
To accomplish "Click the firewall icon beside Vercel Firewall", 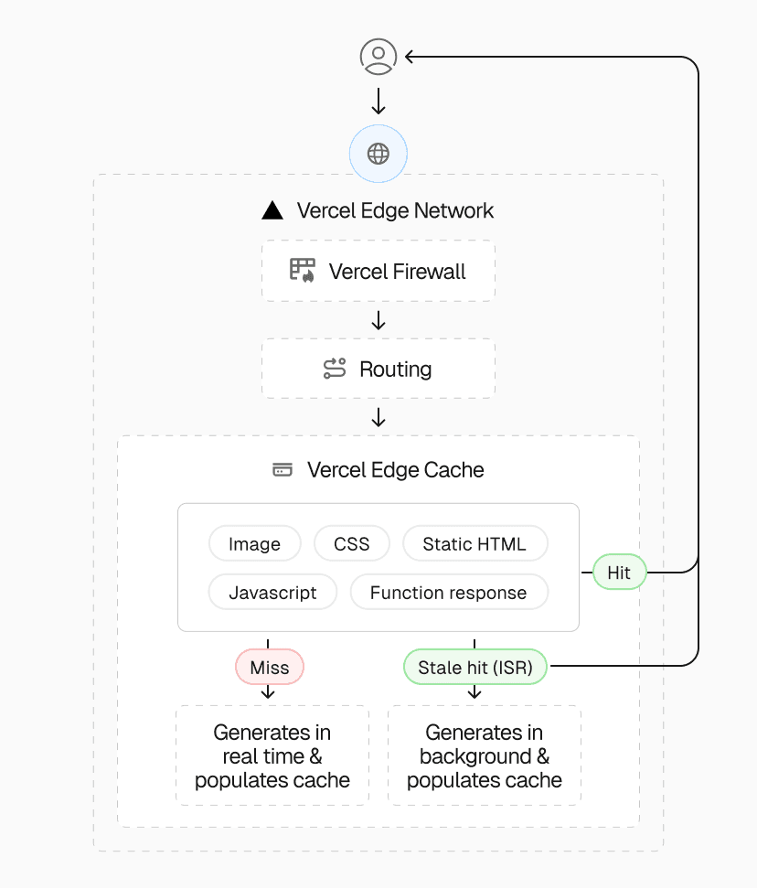I will (x=302, y=270).
